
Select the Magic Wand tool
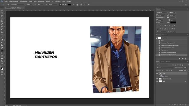point(2,19)
